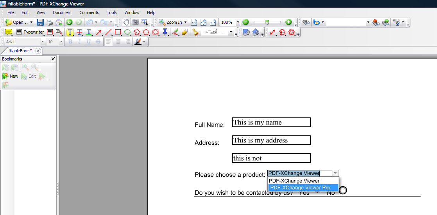Image resolution: width=437 pixels, height=215 pixels.
Task: Select the 'No' radio button
Action: [x=343, y=190]
